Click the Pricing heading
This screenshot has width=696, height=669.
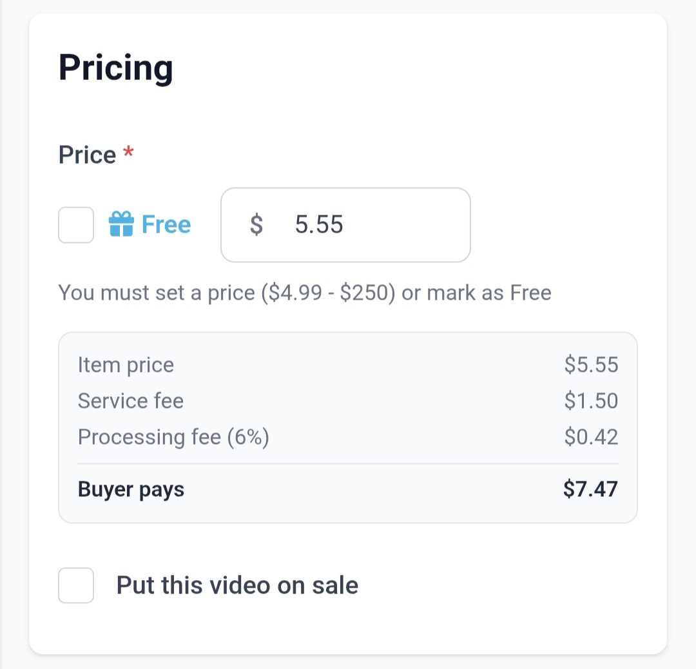[116, 68]
